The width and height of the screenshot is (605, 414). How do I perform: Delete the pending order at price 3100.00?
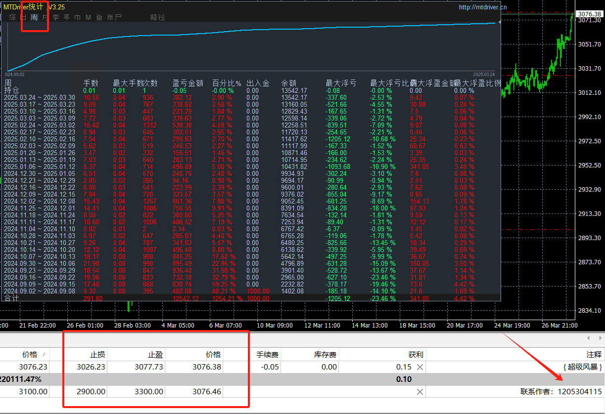coord(419,392)
